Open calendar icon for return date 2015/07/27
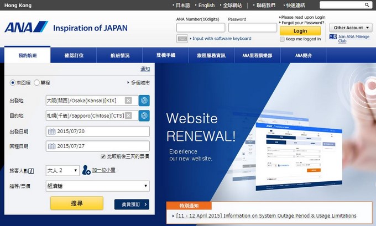 point(51,146)
